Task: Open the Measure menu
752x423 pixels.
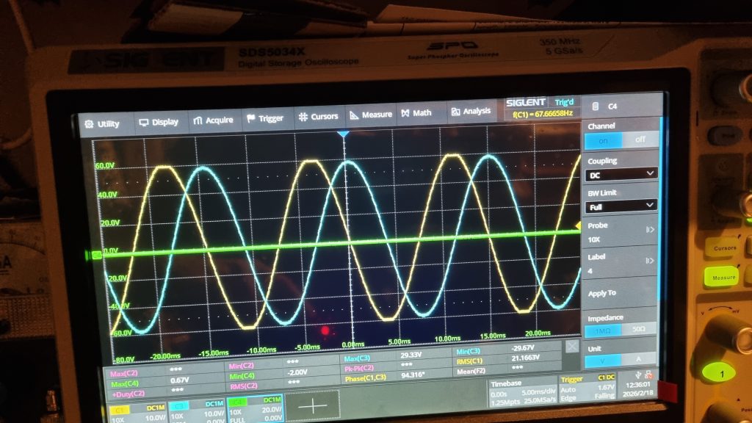Action: coord(371,115)
